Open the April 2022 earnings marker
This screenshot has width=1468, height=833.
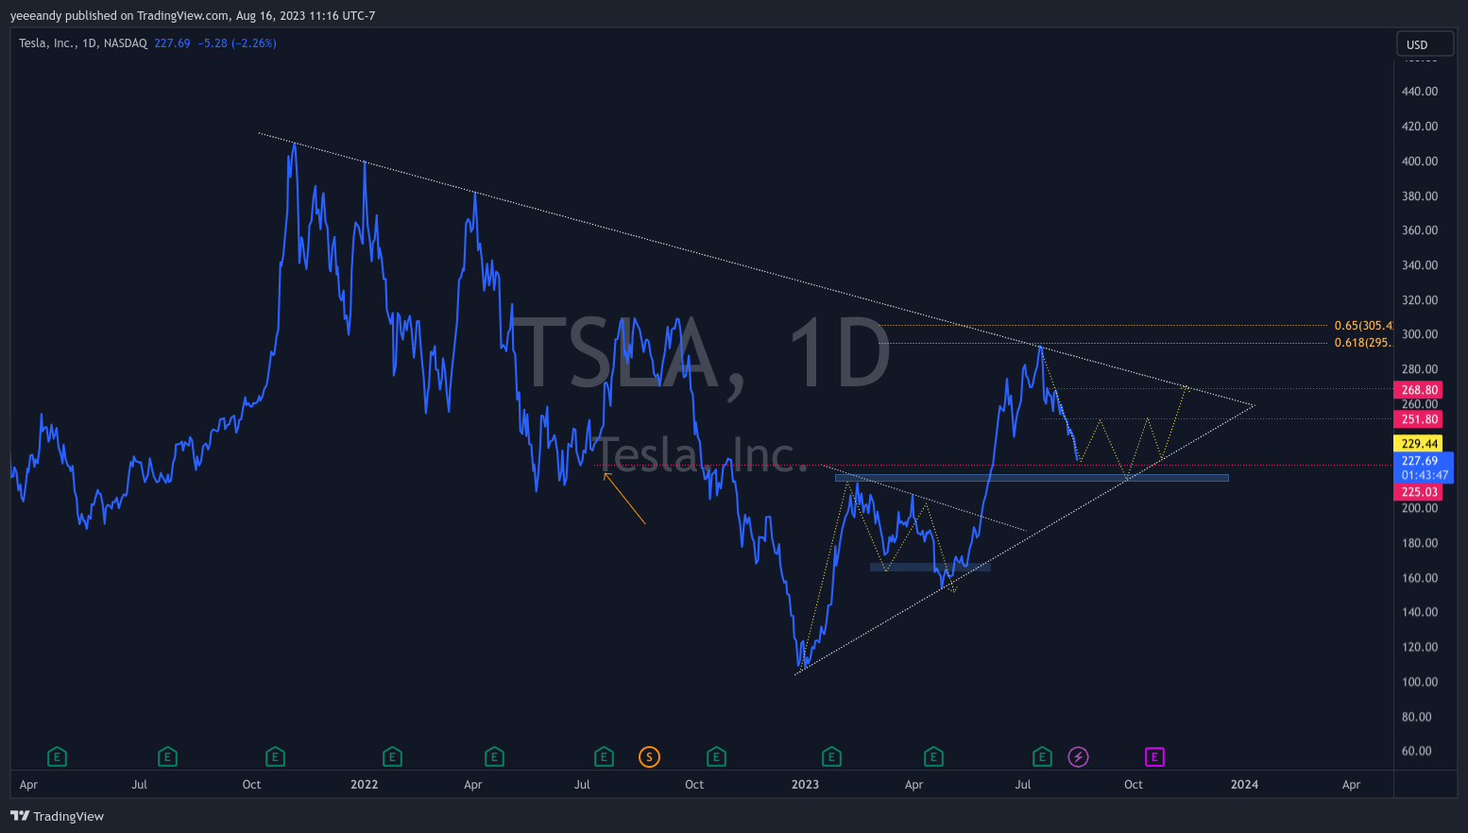(x=494, y=756)
